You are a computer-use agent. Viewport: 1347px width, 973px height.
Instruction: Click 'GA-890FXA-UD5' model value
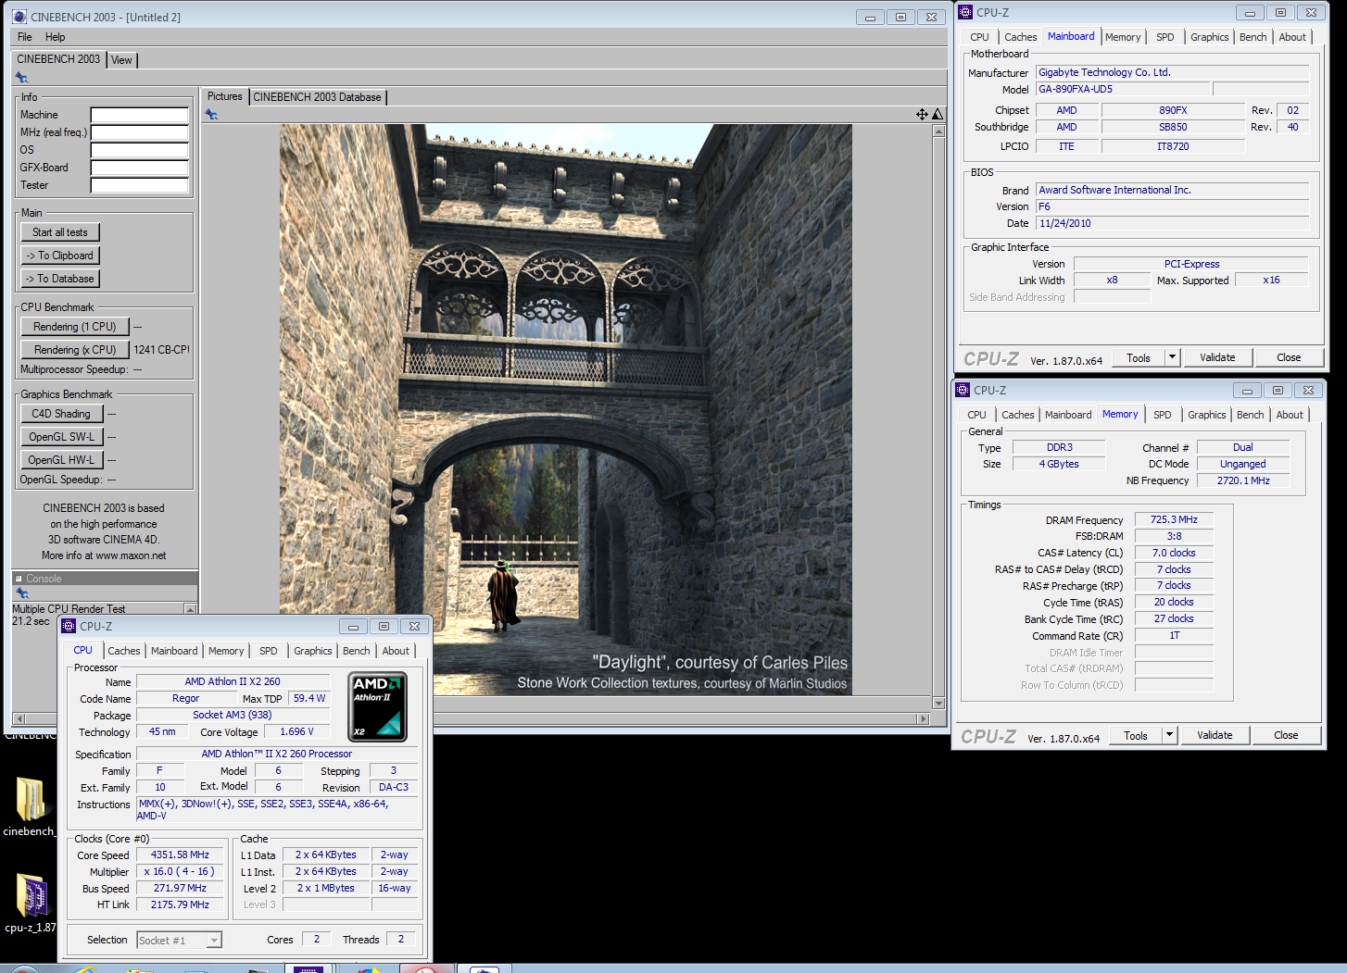(1076, 89)
